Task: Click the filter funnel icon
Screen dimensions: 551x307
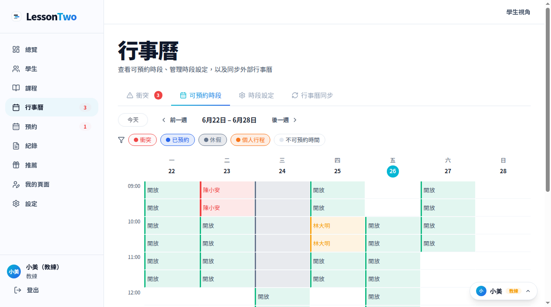Action: [121, 140]
